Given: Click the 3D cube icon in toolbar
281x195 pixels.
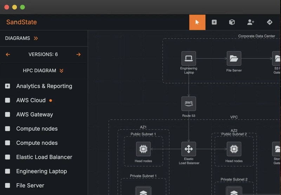Looking at the screenshot, I should point(232,22).
